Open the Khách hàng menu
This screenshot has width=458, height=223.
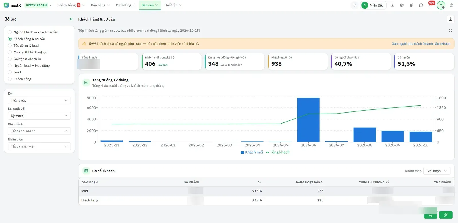pos(71,5)
